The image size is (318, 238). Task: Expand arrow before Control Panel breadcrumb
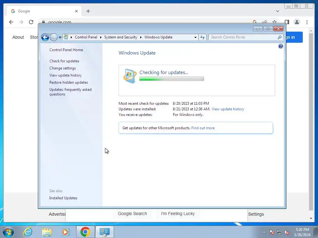click(x=71, y=37)
